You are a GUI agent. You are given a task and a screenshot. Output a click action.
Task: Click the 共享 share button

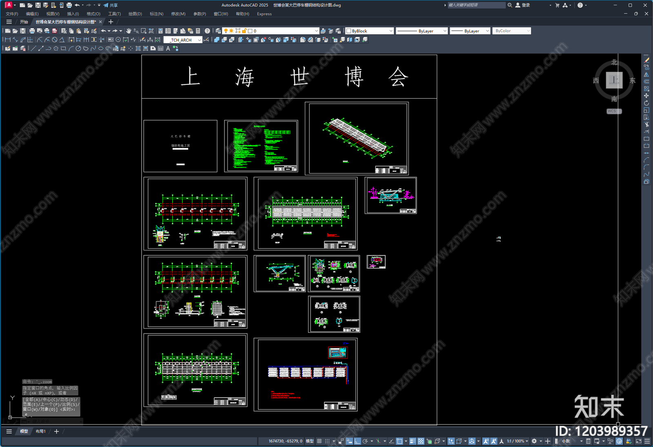[111, 5]
